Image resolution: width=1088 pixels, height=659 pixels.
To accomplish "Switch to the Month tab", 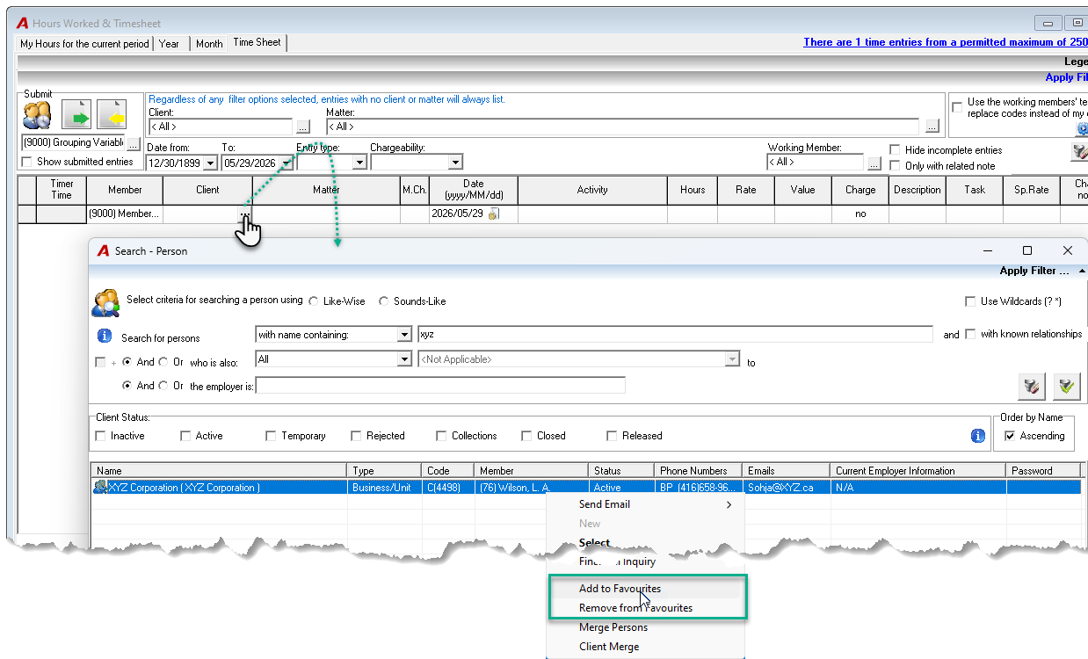I will [x=209, y=44].
